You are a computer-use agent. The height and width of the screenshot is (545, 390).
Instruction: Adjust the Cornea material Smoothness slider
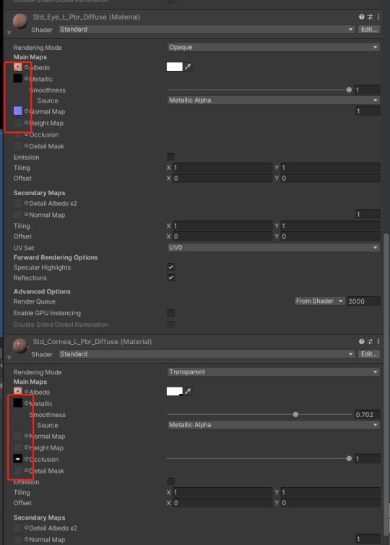(x=259, y=414)
